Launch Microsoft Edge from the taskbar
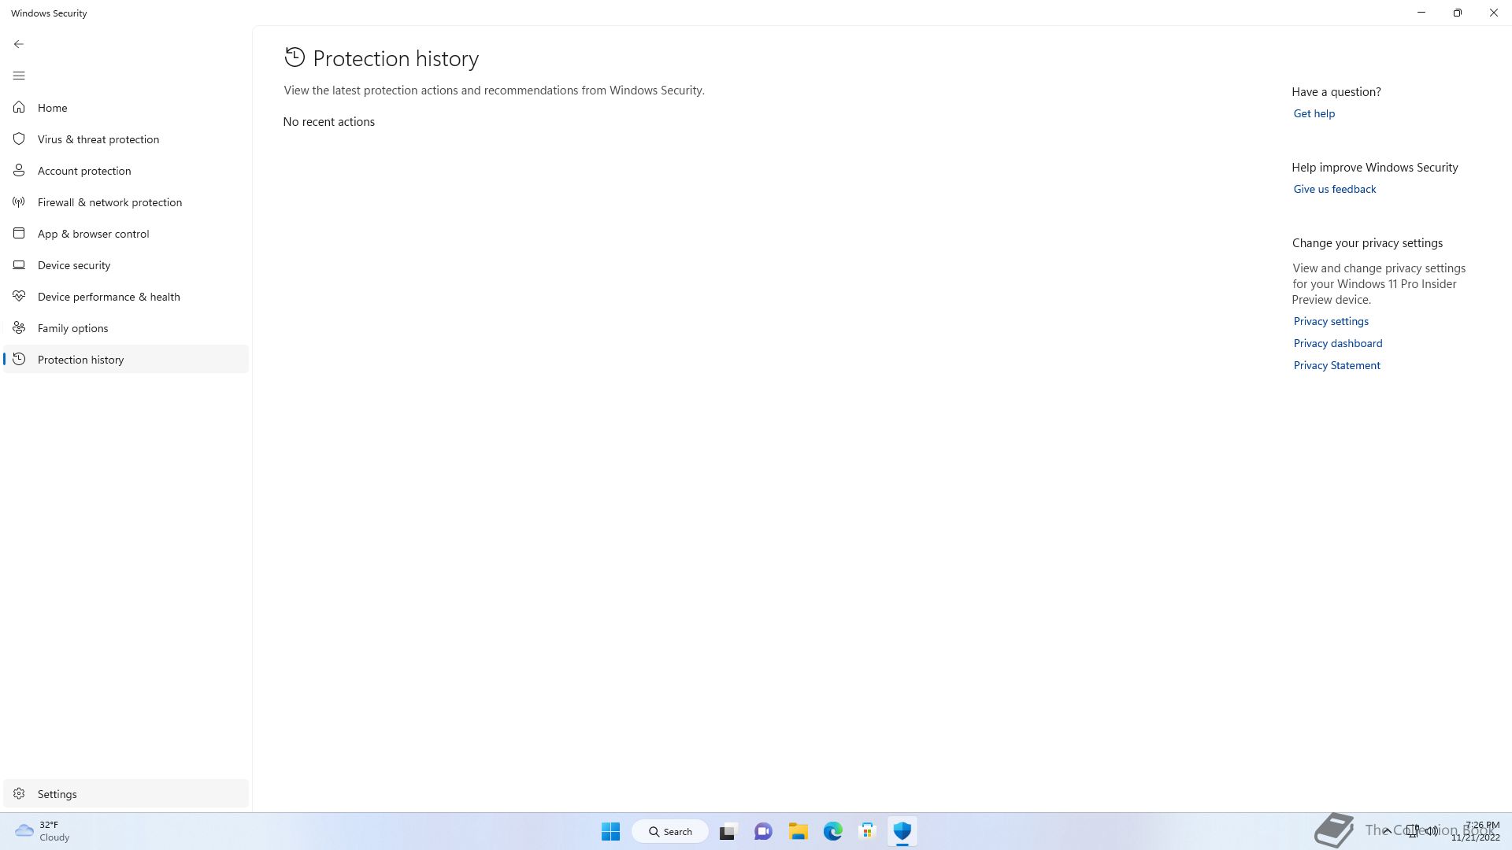Screen dimensions: 1512x850 832,831
